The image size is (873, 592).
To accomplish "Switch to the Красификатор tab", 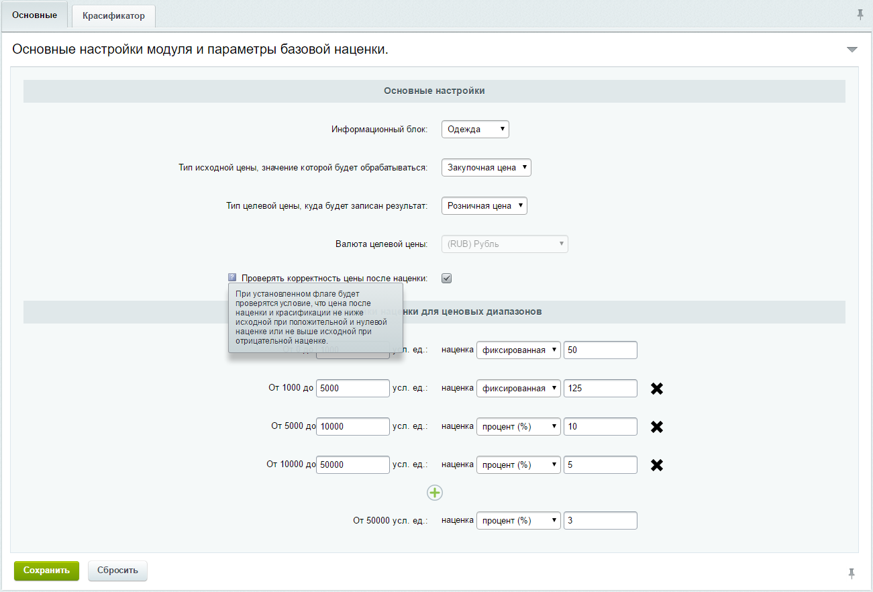I will [x=113, y=16].
